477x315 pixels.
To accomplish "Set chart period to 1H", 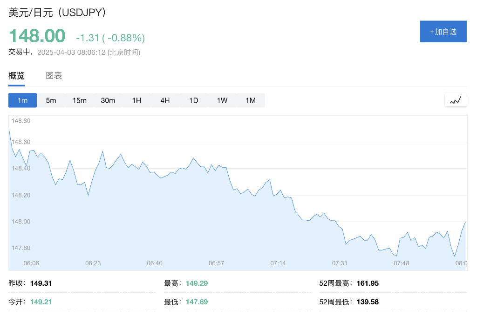I will coord(136,100).
